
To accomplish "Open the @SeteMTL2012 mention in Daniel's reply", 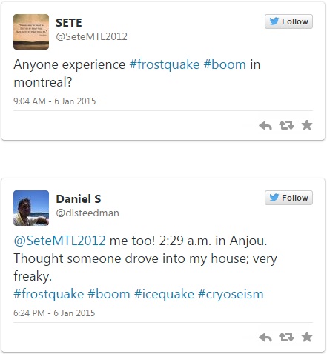I will pos(59,241).
